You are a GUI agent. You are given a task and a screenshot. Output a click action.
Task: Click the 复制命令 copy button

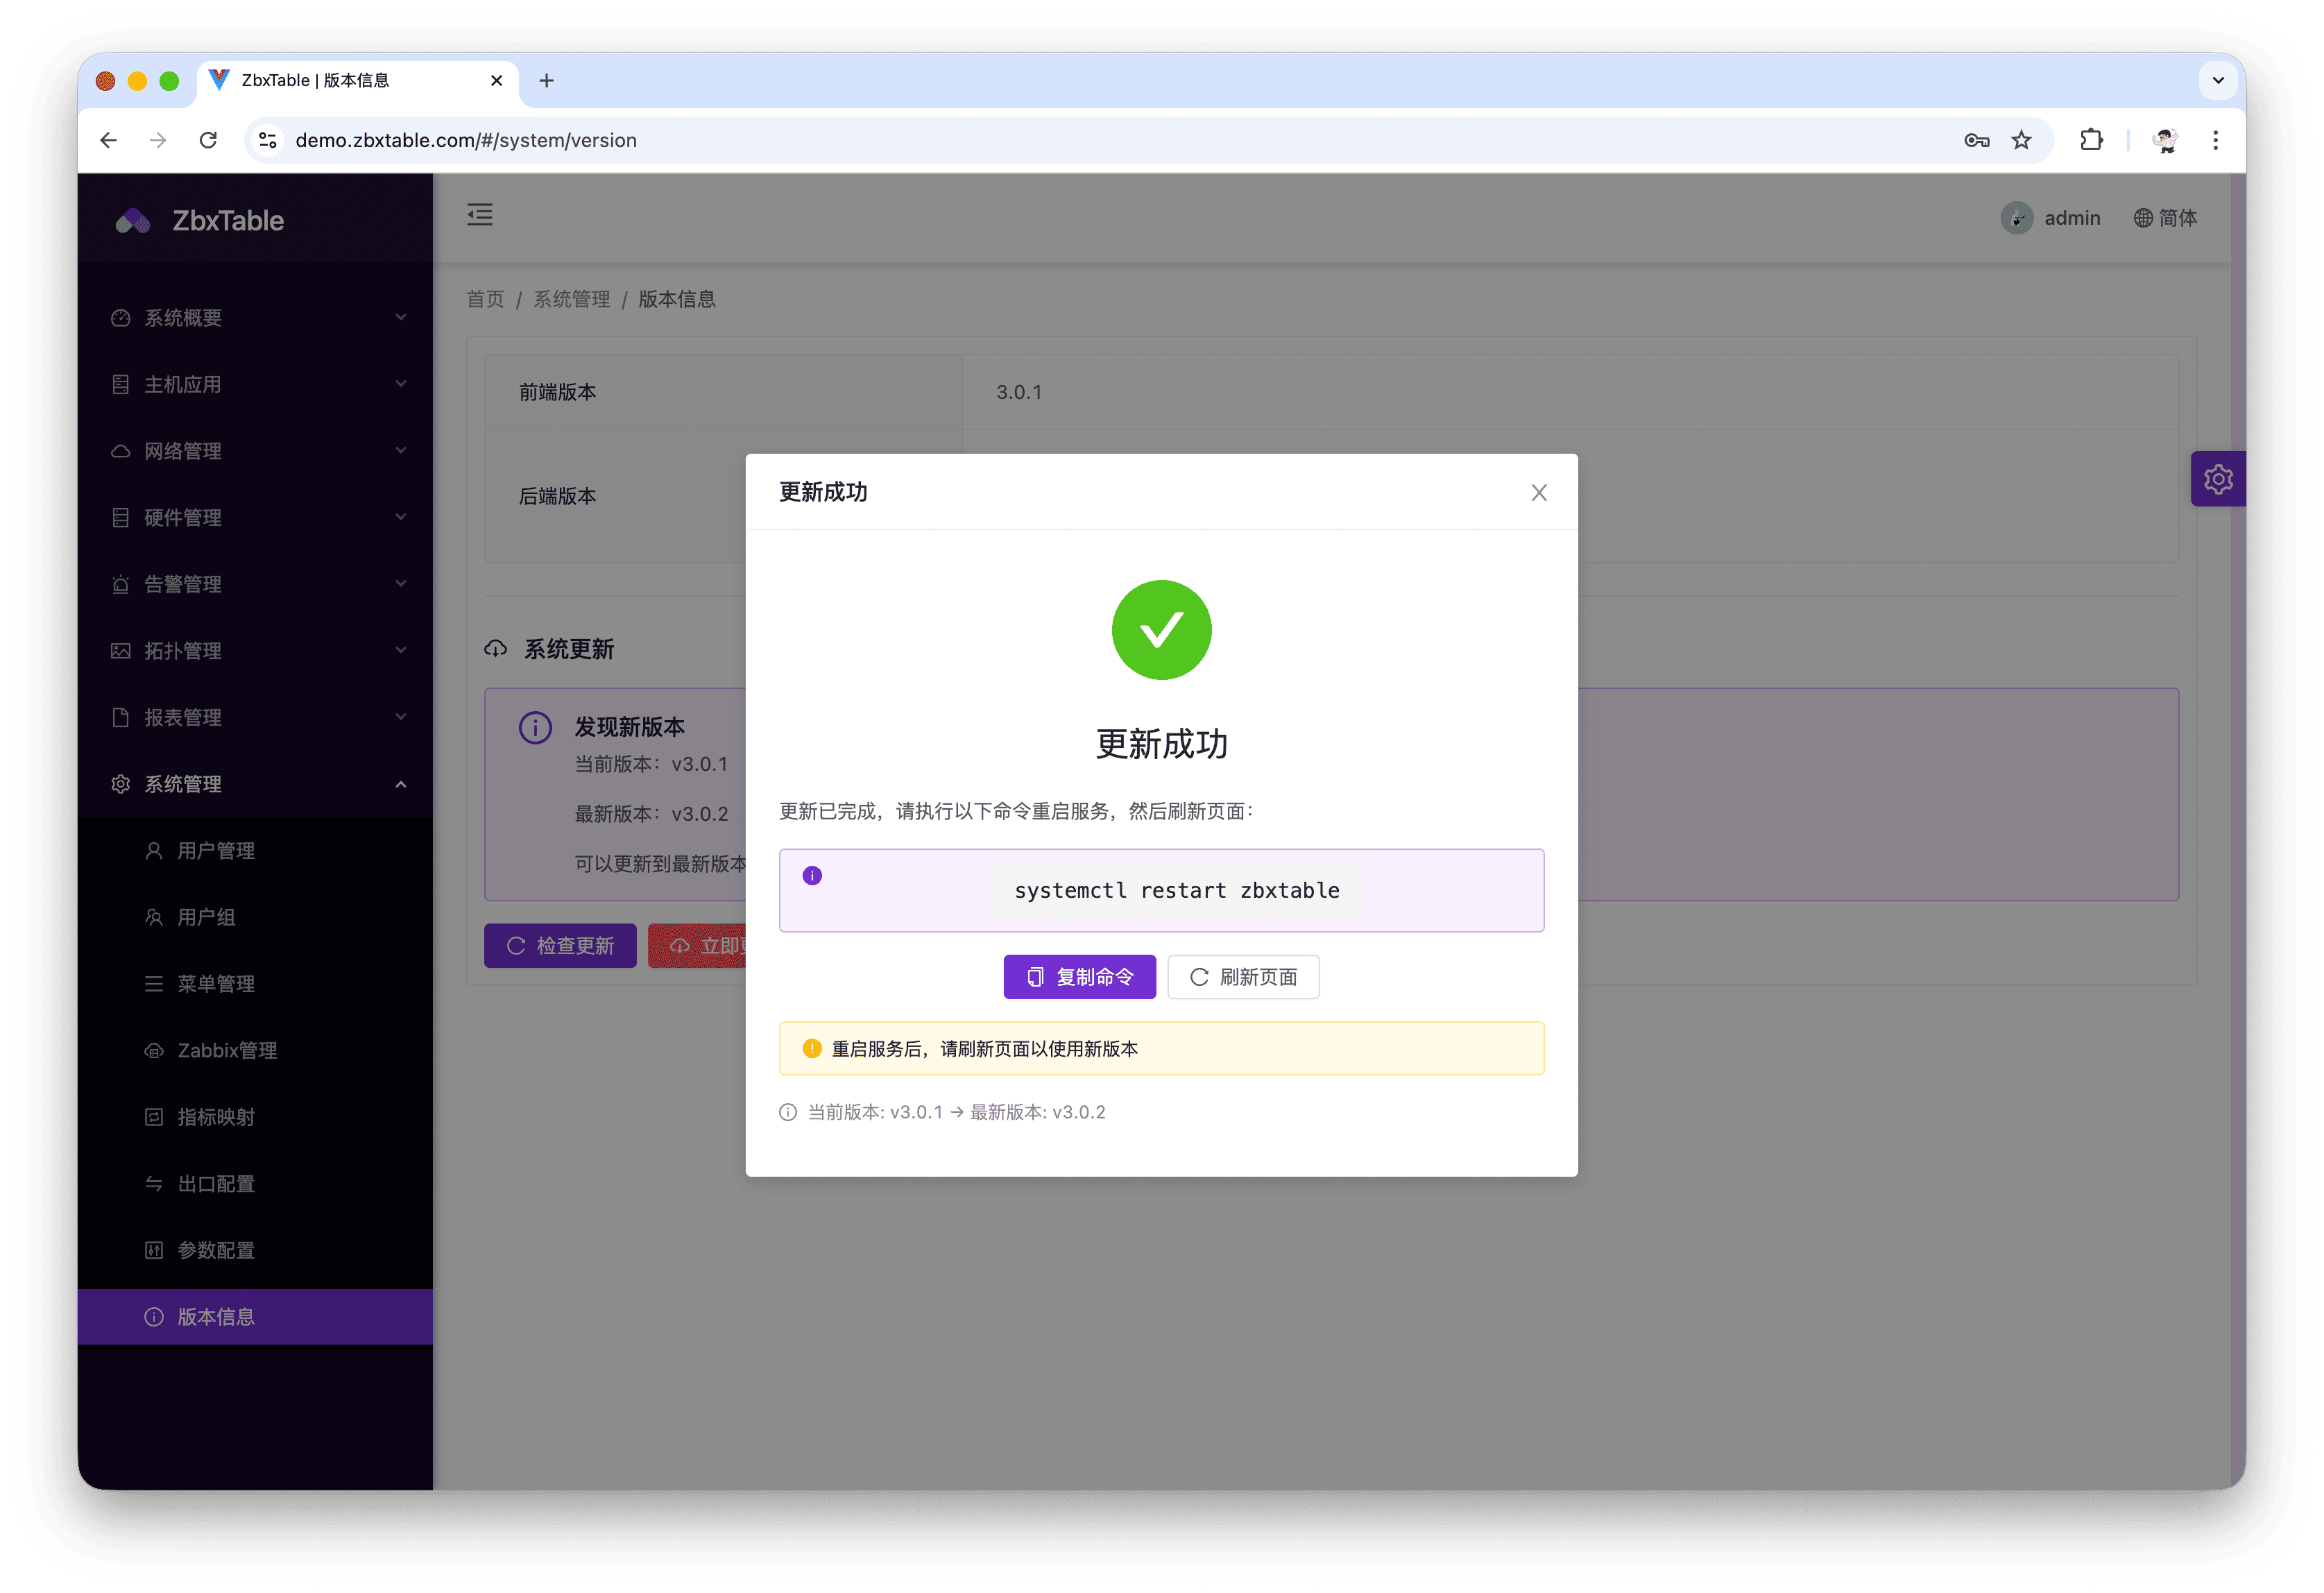[1079, 977]
